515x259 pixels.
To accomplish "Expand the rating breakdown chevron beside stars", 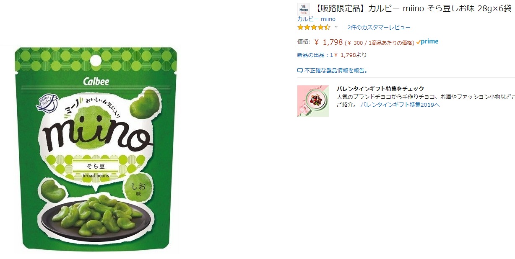I will [x=336, y=27].
